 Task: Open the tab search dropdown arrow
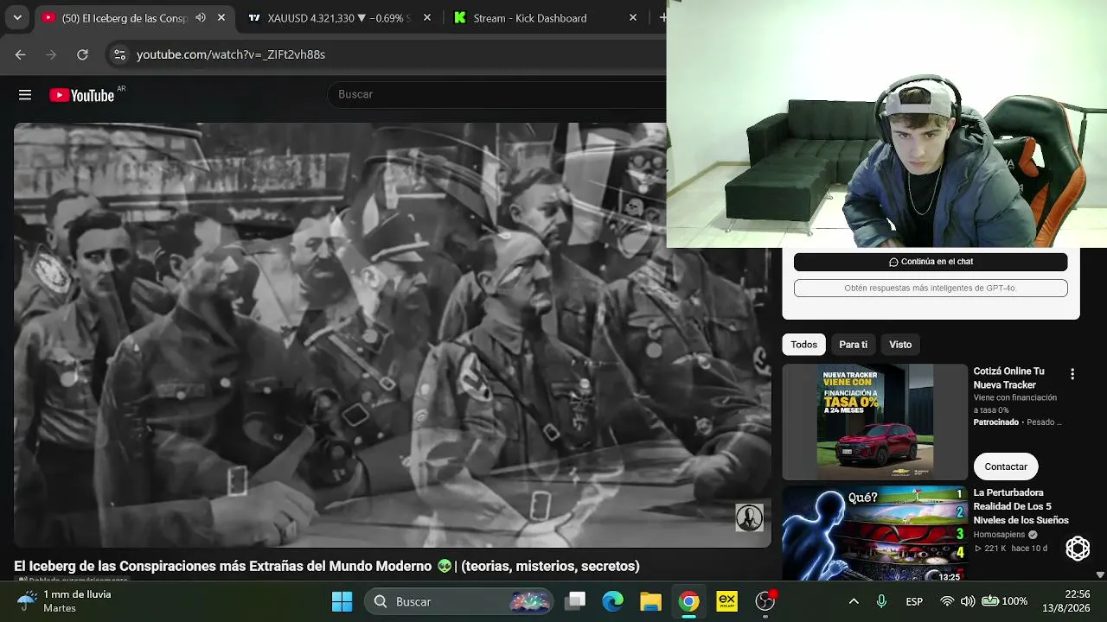point(17,17)
